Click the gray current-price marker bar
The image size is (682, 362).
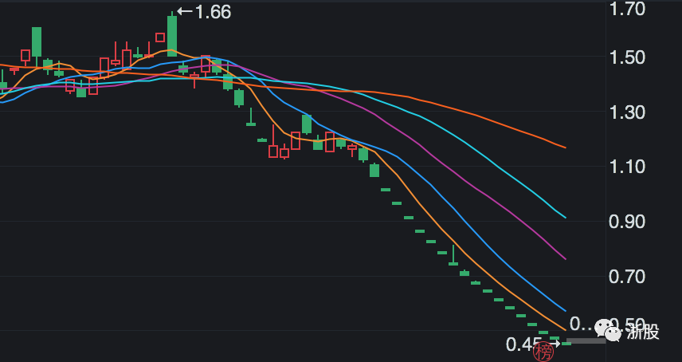(x=586, y=341)
